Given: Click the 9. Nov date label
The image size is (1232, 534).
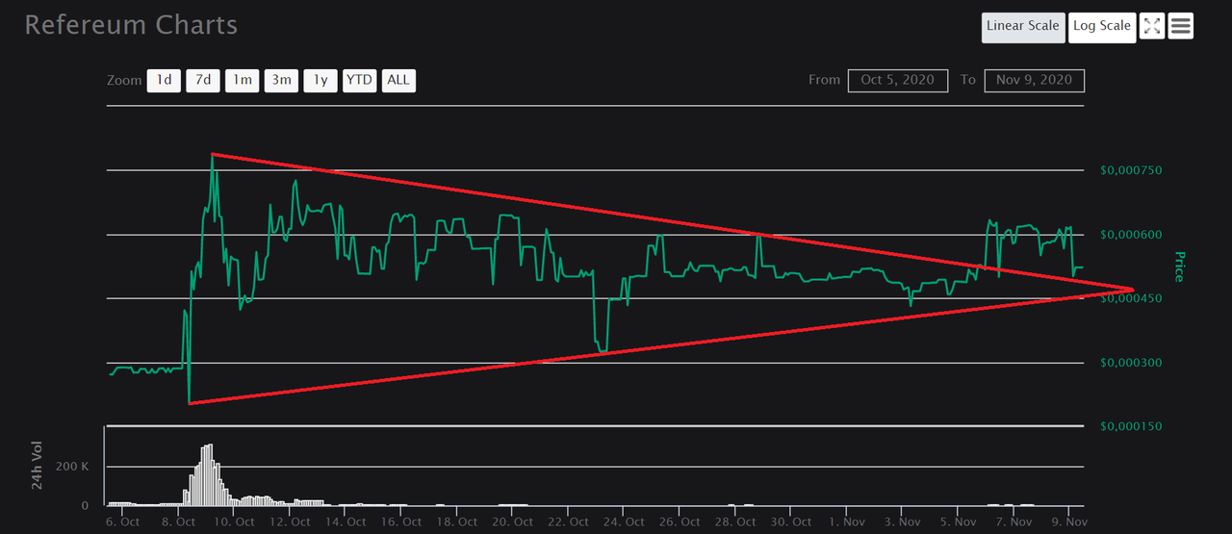Looking at the screenshot, I should tap(1068, 521).
